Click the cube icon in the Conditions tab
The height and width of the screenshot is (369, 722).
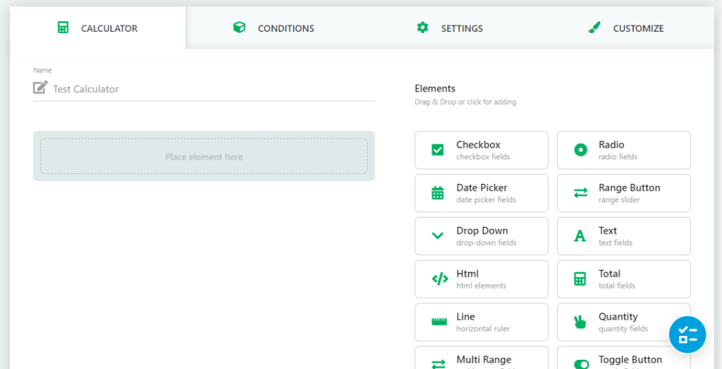[x=239, y=27]
